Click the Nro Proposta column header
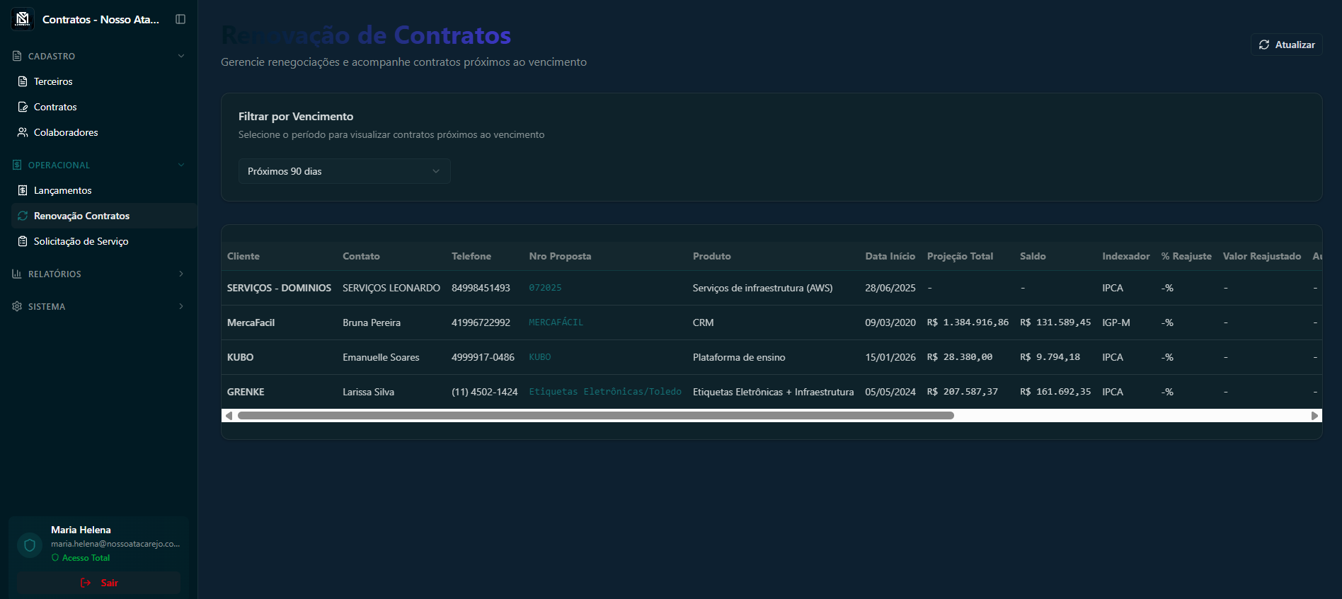1342x599 pixels. point(560,256)
